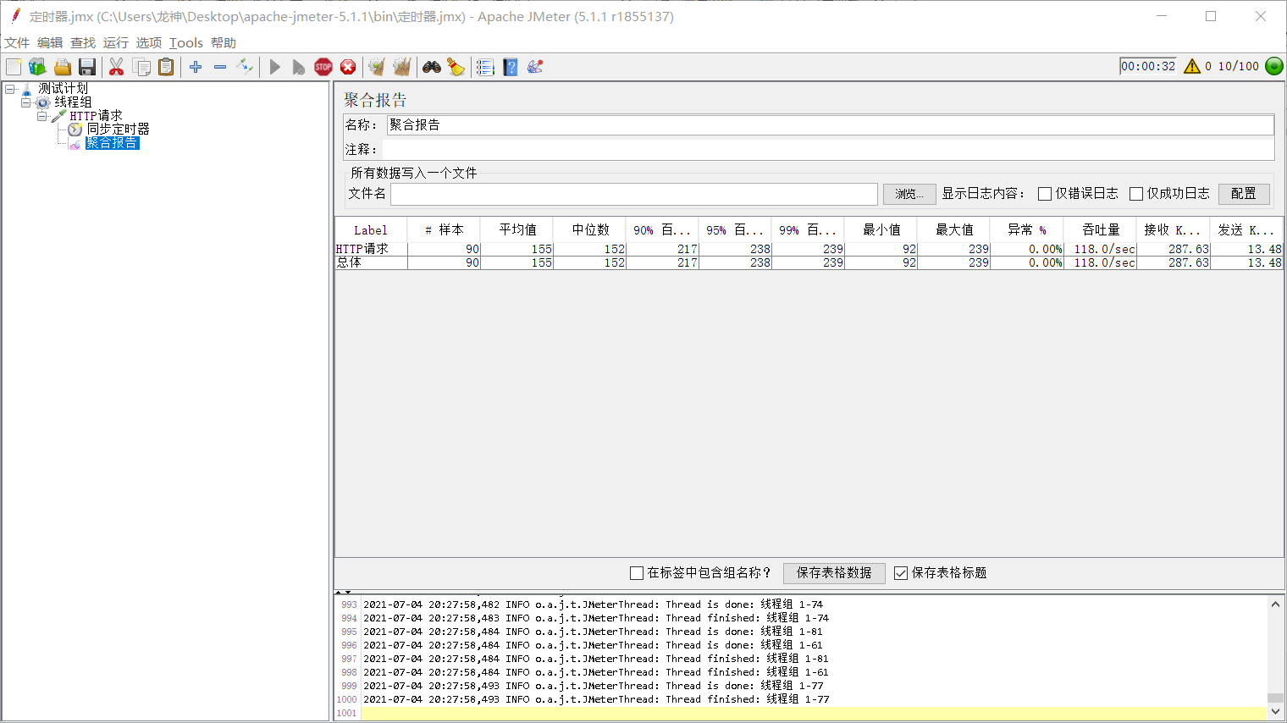The height and width of the screenshot is (723, 1287).
Task: Click the yellow warning triangle log indicator
Action: click(x=1192, y=66)
